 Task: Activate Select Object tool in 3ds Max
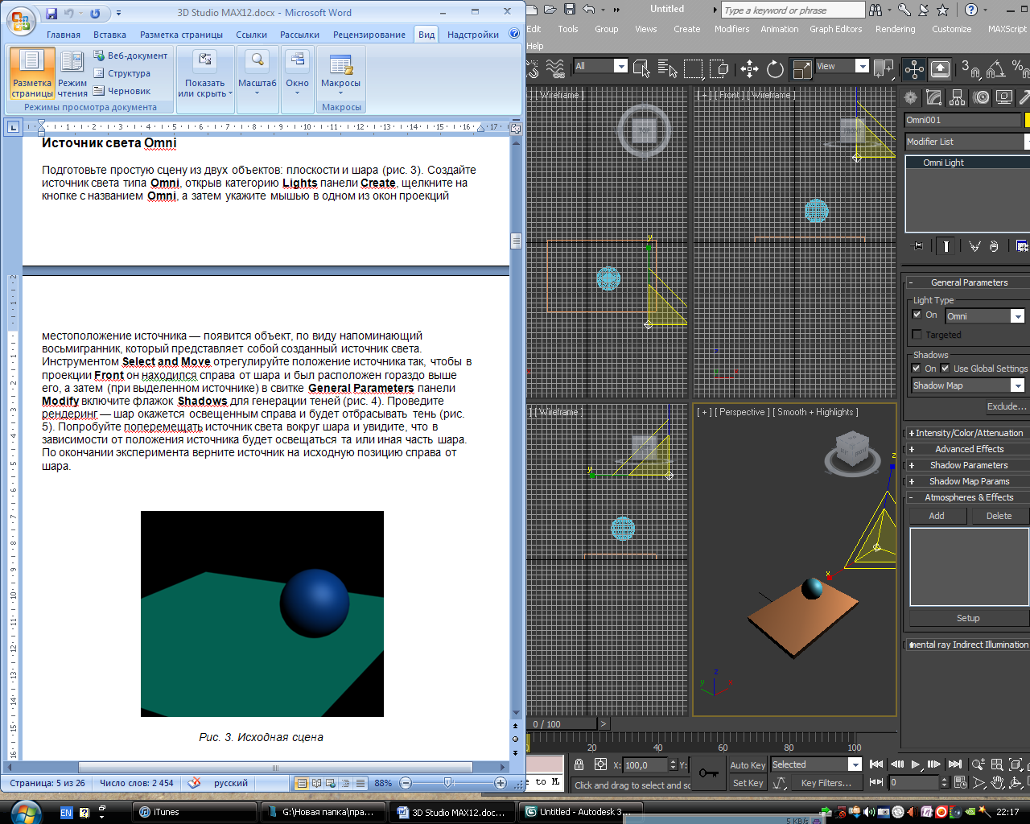(x=641, y=68)
